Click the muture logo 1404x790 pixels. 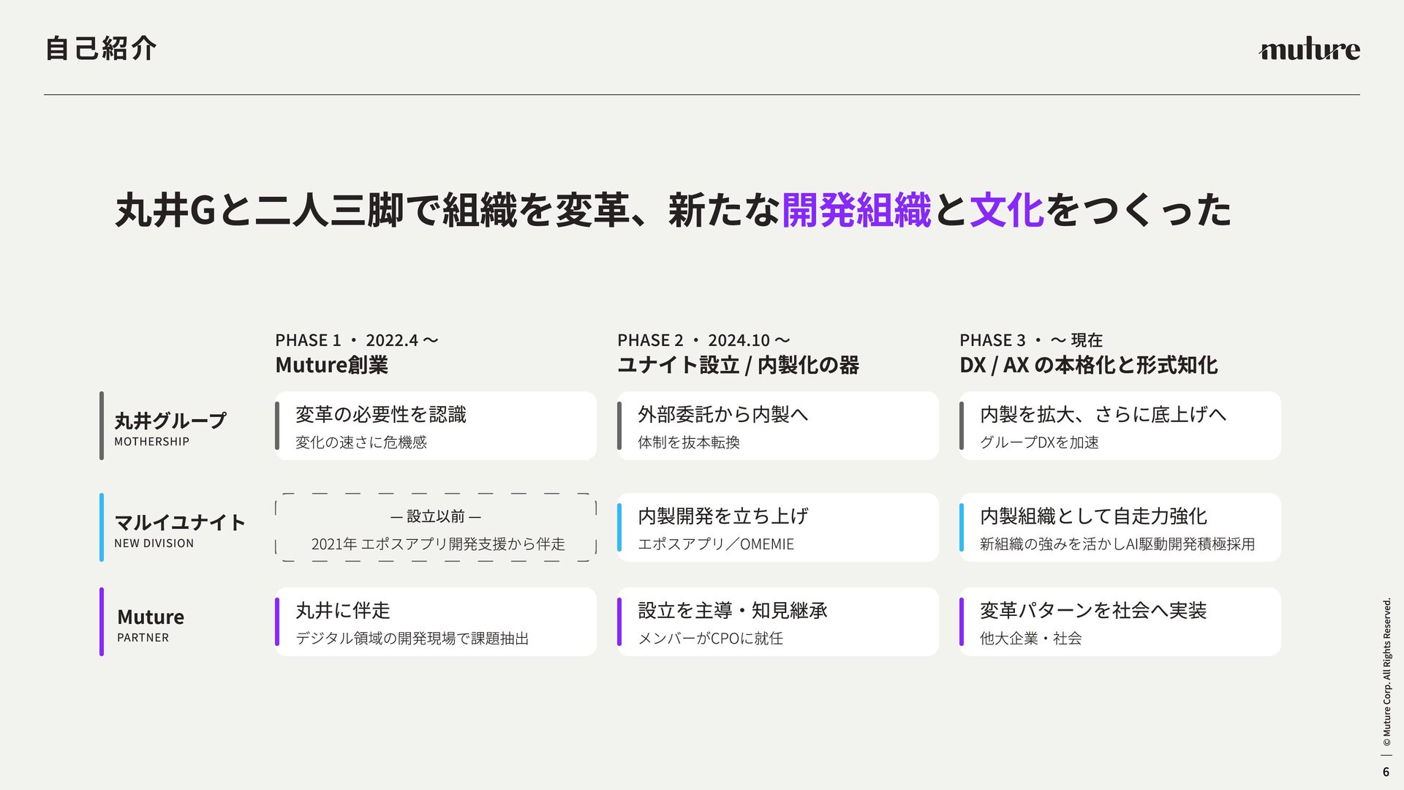[x=1309, y=49]
